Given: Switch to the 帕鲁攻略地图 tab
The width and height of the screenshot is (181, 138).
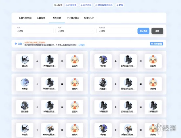Looking at the screenshot, I should click(x=25, y=18).
